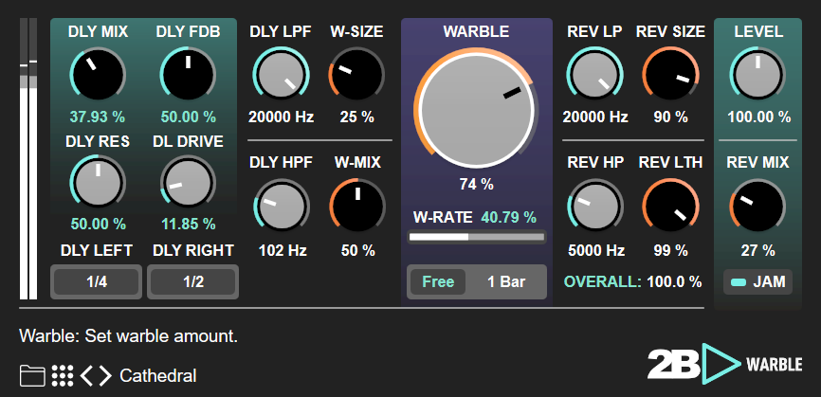The height and width of the screenshot is (397, 821).
Task: Open the DLY LEFT 1/4 time selector
Action: coord(97,282)
